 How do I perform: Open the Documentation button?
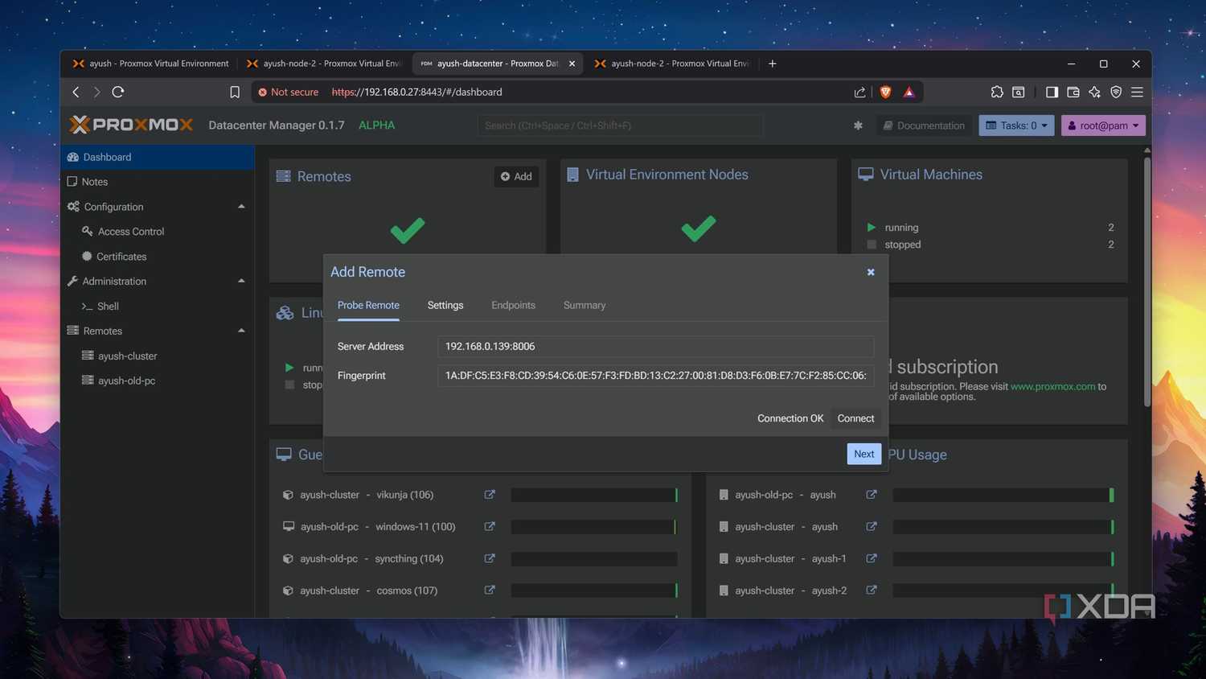tap(924, 126)
